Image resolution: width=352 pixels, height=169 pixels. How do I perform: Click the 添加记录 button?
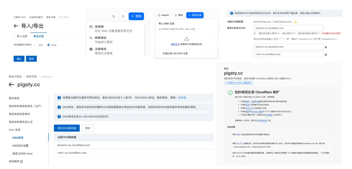(195, 15)
